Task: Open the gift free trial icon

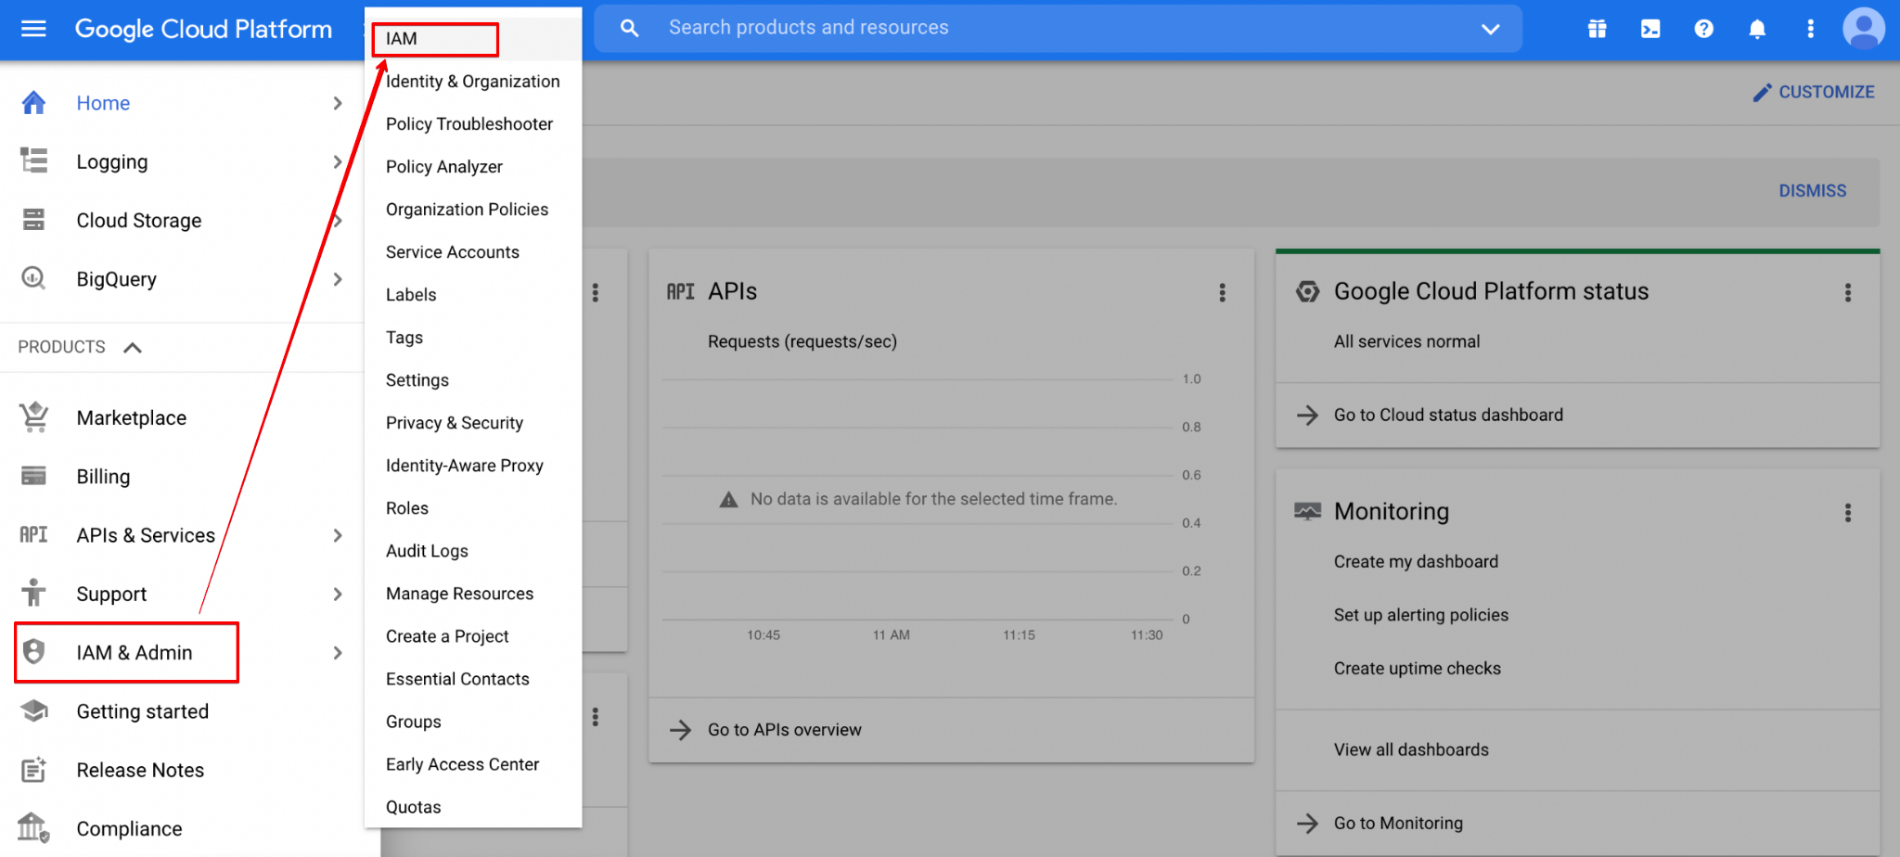Action: [1597, 29]
